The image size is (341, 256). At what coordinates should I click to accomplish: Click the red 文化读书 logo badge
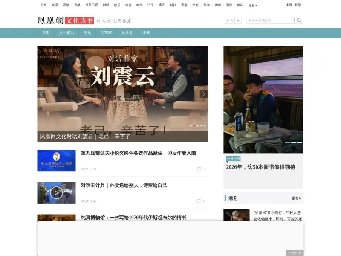(79, 20)
